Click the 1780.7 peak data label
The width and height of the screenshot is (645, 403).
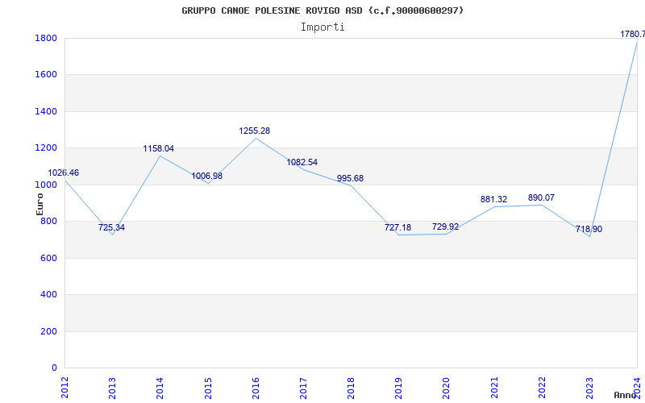tap(633, 34)
